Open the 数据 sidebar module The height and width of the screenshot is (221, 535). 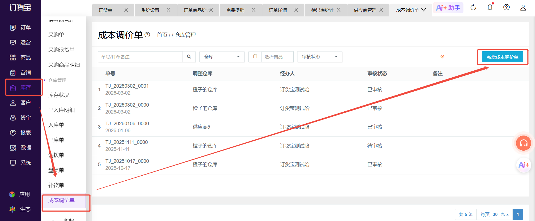tap(20, 148)
